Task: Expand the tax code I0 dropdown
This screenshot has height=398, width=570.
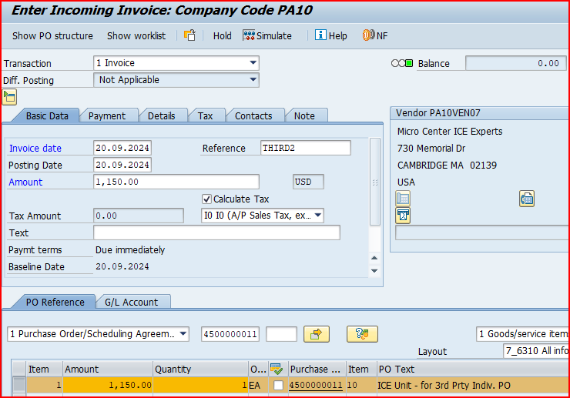Action: [x=318, y=216]
